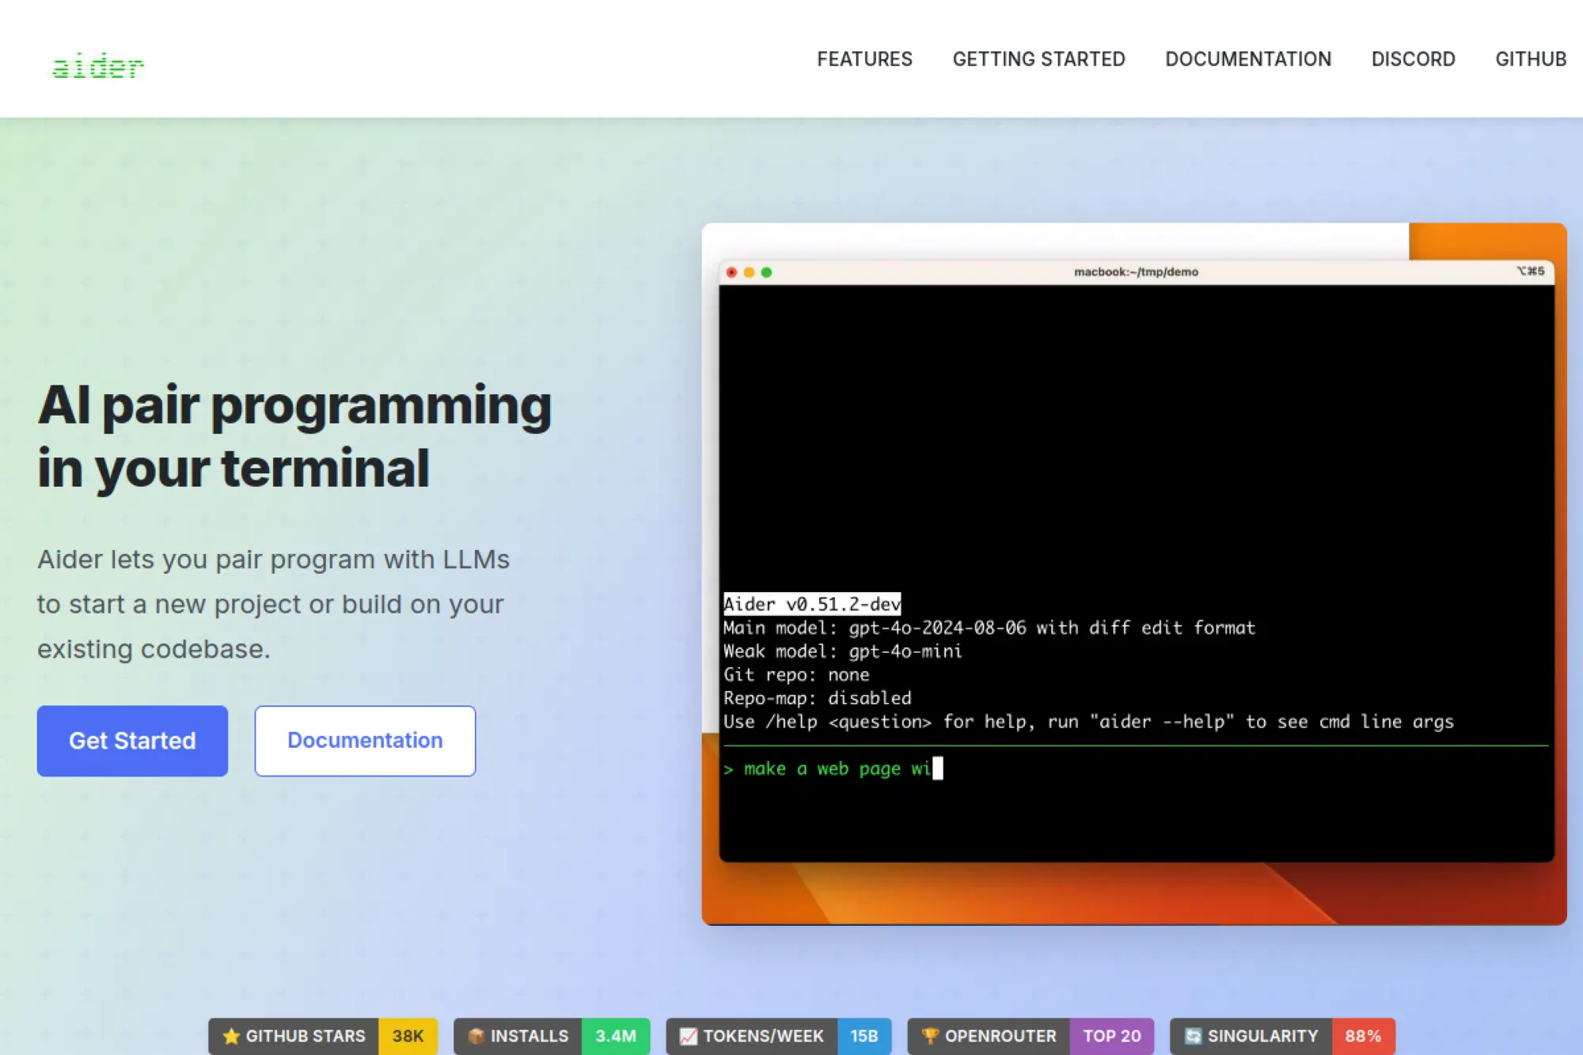Click the yellow terminal window dot
This screenshot has width=1583, height=1055.
(749, 272)
